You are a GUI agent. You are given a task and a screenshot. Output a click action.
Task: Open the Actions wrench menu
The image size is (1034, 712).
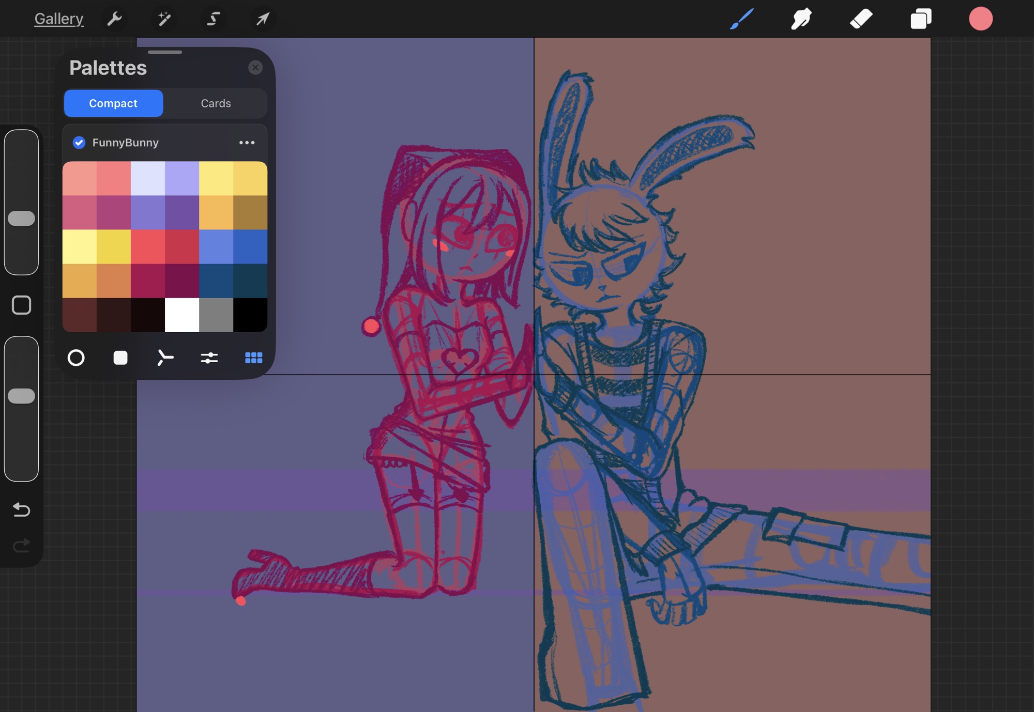tap(114, 19)
